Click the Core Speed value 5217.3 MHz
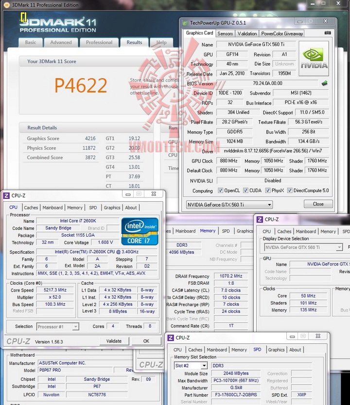Image resolution: width=350 pixels, height=405 pixels. point(55,290)
